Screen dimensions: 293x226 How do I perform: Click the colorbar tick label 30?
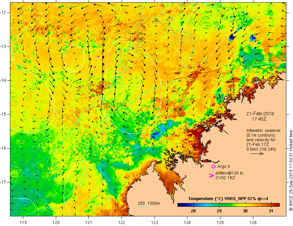click(245, 211)
